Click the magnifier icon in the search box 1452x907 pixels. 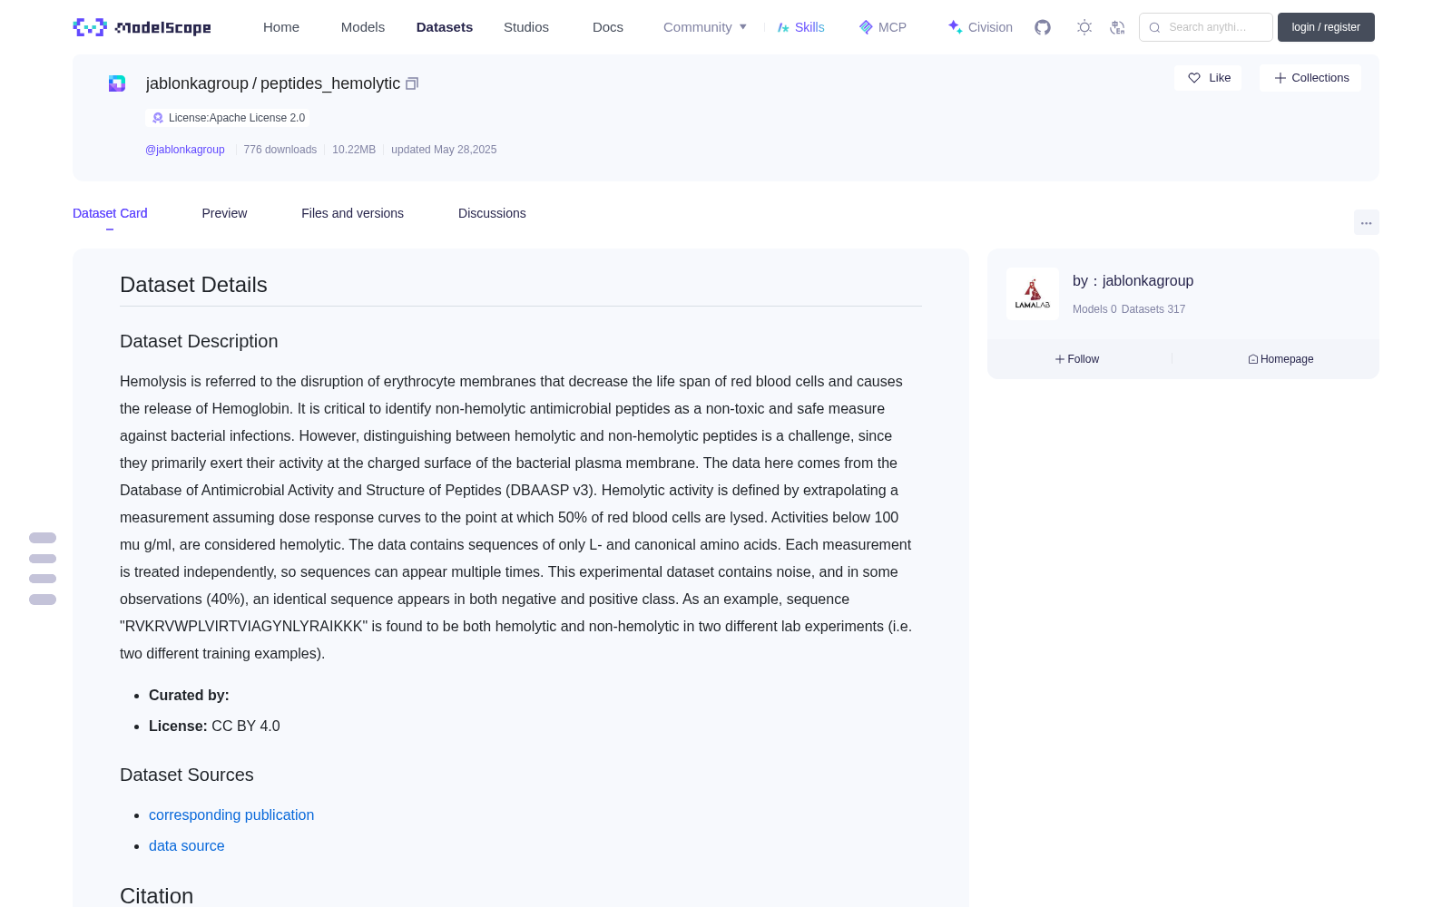tap(1155, 27)
